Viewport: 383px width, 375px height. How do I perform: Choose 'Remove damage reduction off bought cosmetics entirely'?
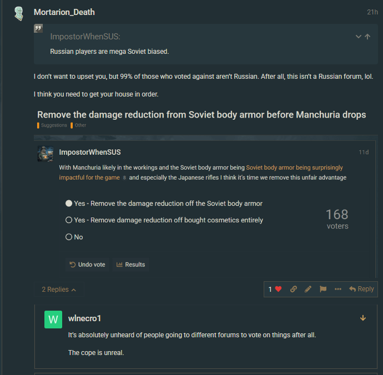(69, 220)
